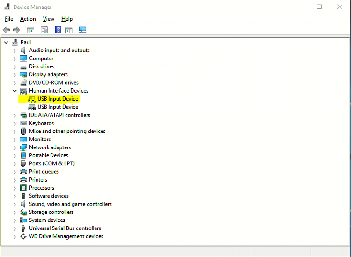This screenshot has width=351, height=257.
Task: Click the Network adapters icon
Action: [x=23, y=147]
